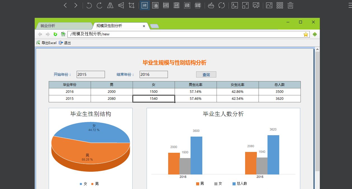Click the browser forward arrow
This screenshot has height=189, width=352.
point(48,34)
